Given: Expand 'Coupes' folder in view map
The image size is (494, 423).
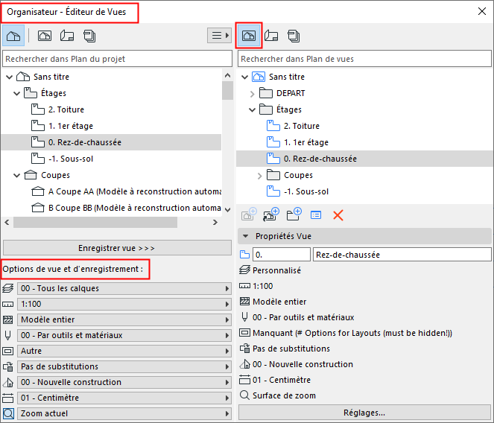Looking at the screenshot, I should click(x=260, y=176).
